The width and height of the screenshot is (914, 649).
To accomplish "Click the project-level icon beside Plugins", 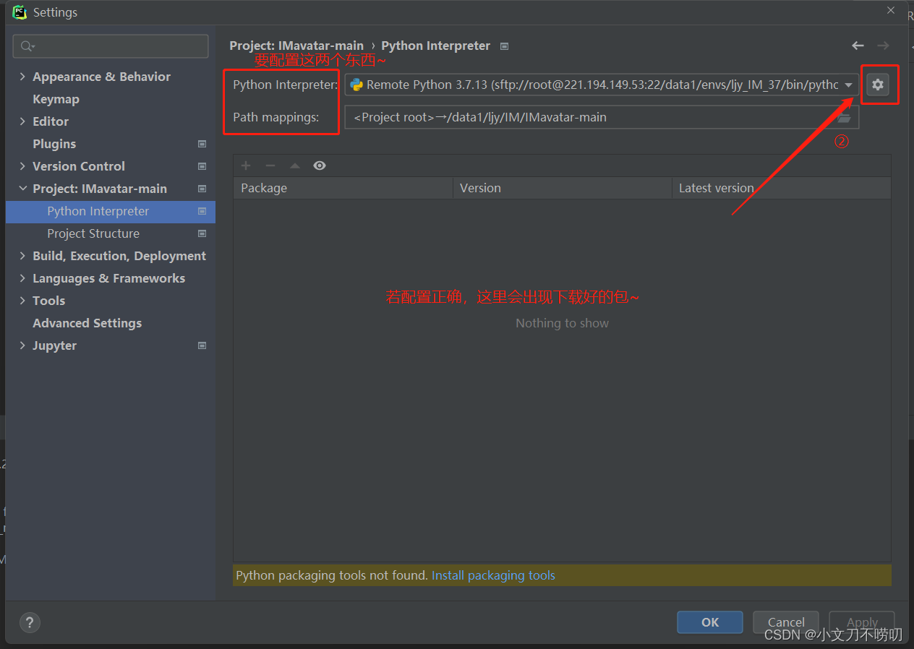I will (202, 144).
